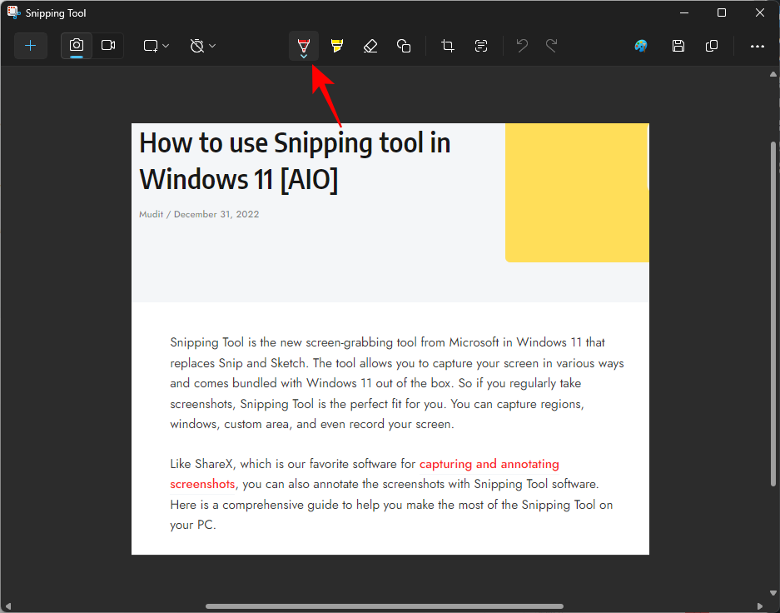Click the scroll up arrow

pyautogui.click(x=773, y=74)
